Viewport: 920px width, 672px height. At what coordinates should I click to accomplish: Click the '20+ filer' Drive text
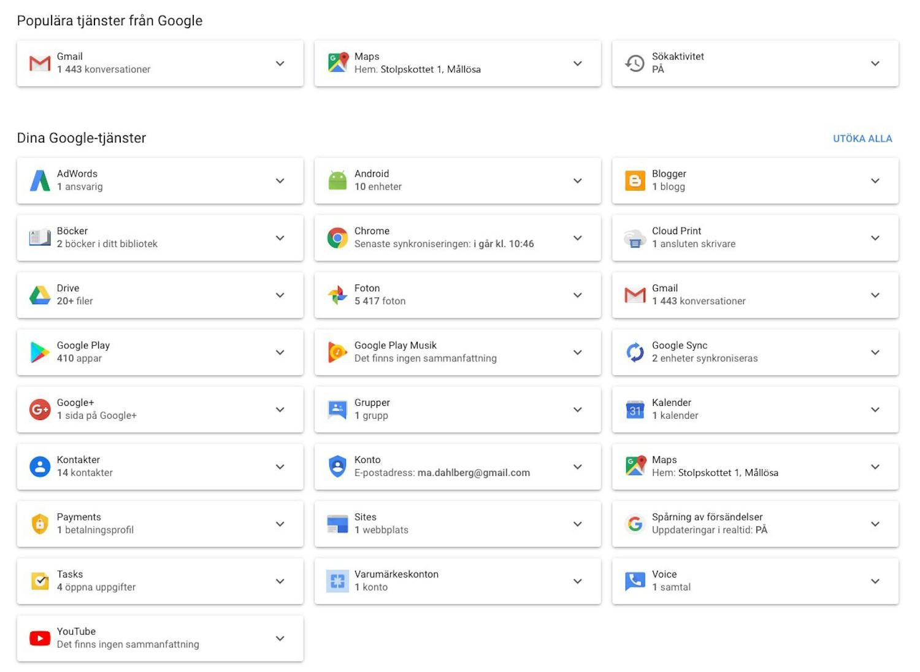point(75,301)
